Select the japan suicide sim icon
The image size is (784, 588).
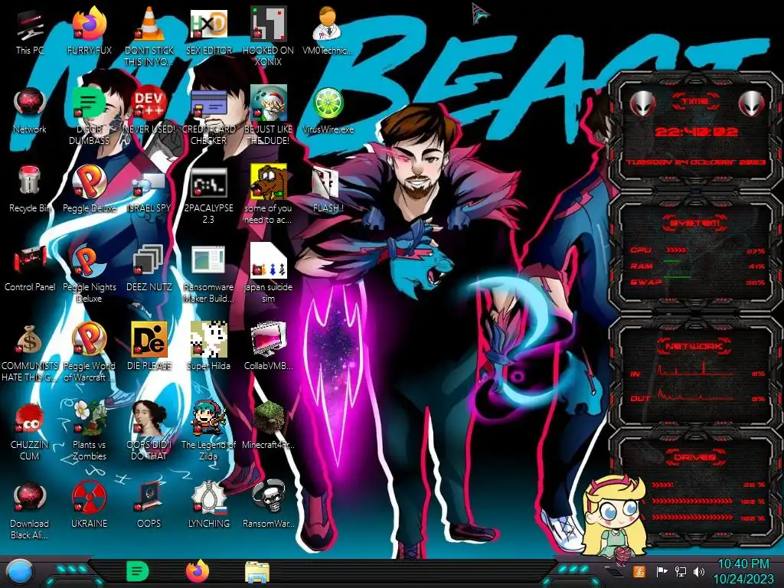(x=268, y=261)
